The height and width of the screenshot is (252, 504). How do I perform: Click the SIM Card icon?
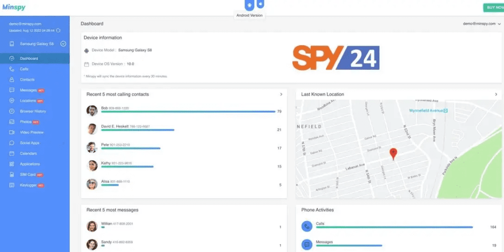(12, 175)
